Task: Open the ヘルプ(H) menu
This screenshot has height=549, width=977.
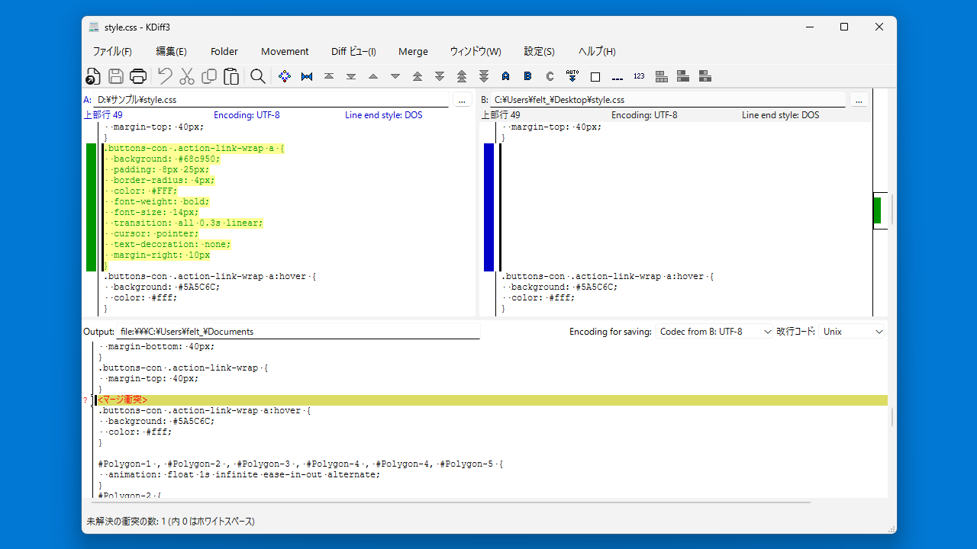Action: tap(597, 51)
